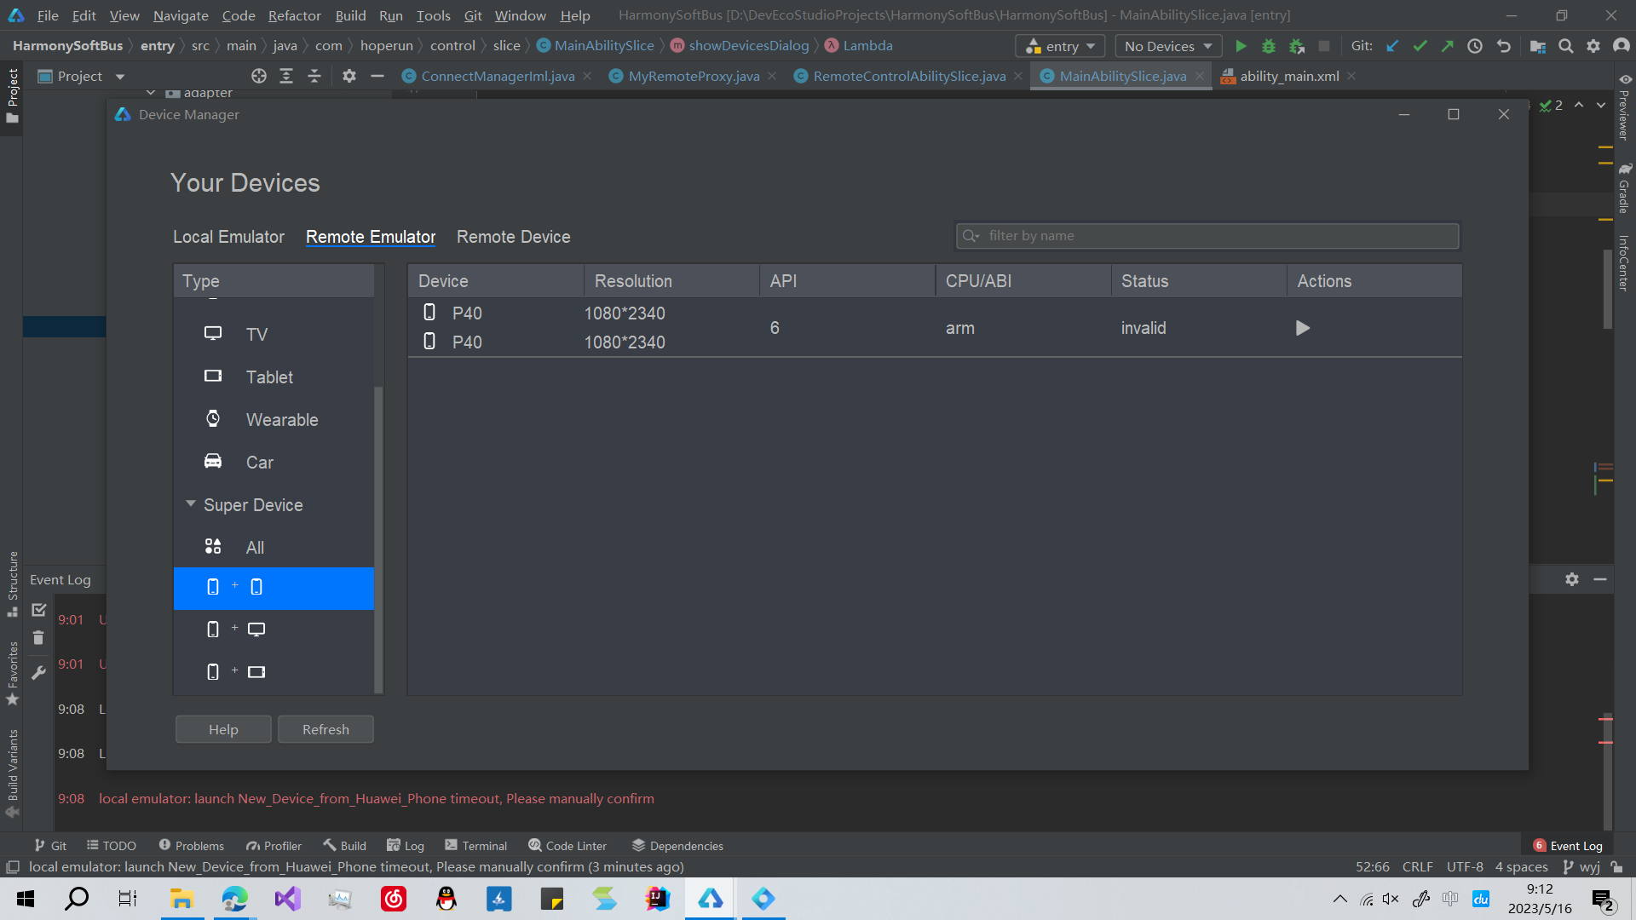The image size is (1636, 920).
Task: Open the ability_main.xml editor tab
Action: click(x=1289, y=76)
